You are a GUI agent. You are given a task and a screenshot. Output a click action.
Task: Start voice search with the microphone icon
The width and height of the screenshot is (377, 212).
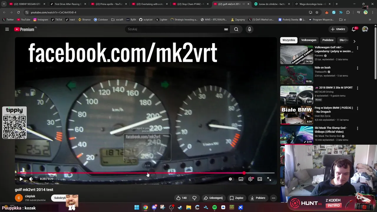pyautogui.click(x=249, y=29)
